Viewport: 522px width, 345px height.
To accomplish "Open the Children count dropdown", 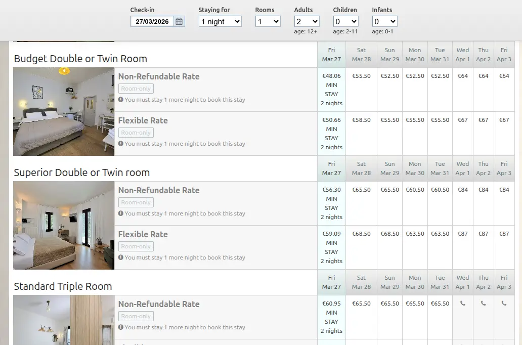I will 346,22.
